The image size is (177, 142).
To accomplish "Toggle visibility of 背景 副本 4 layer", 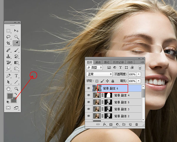I will [89, 95].
